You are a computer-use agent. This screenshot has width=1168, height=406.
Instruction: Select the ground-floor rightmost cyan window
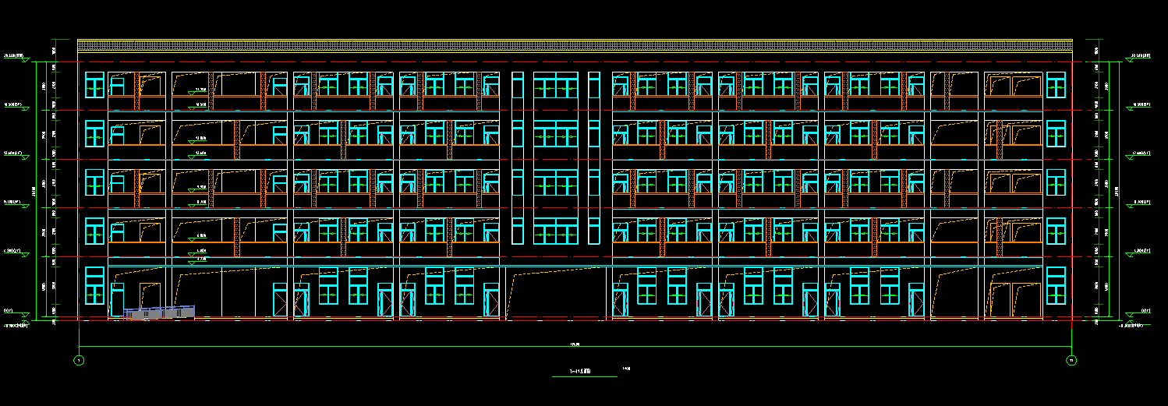coord(1056,286)
